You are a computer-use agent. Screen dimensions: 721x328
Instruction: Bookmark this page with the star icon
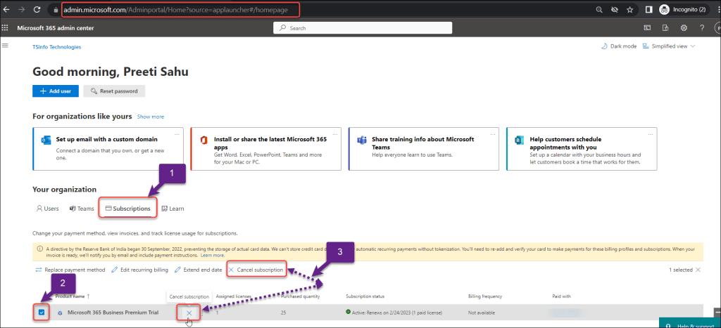(629, 10)
